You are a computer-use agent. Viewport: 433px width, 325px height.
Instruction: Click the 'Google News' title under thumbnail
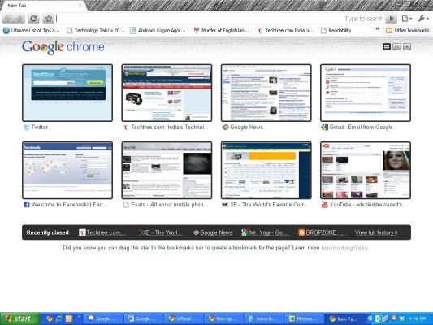(246, 127)
